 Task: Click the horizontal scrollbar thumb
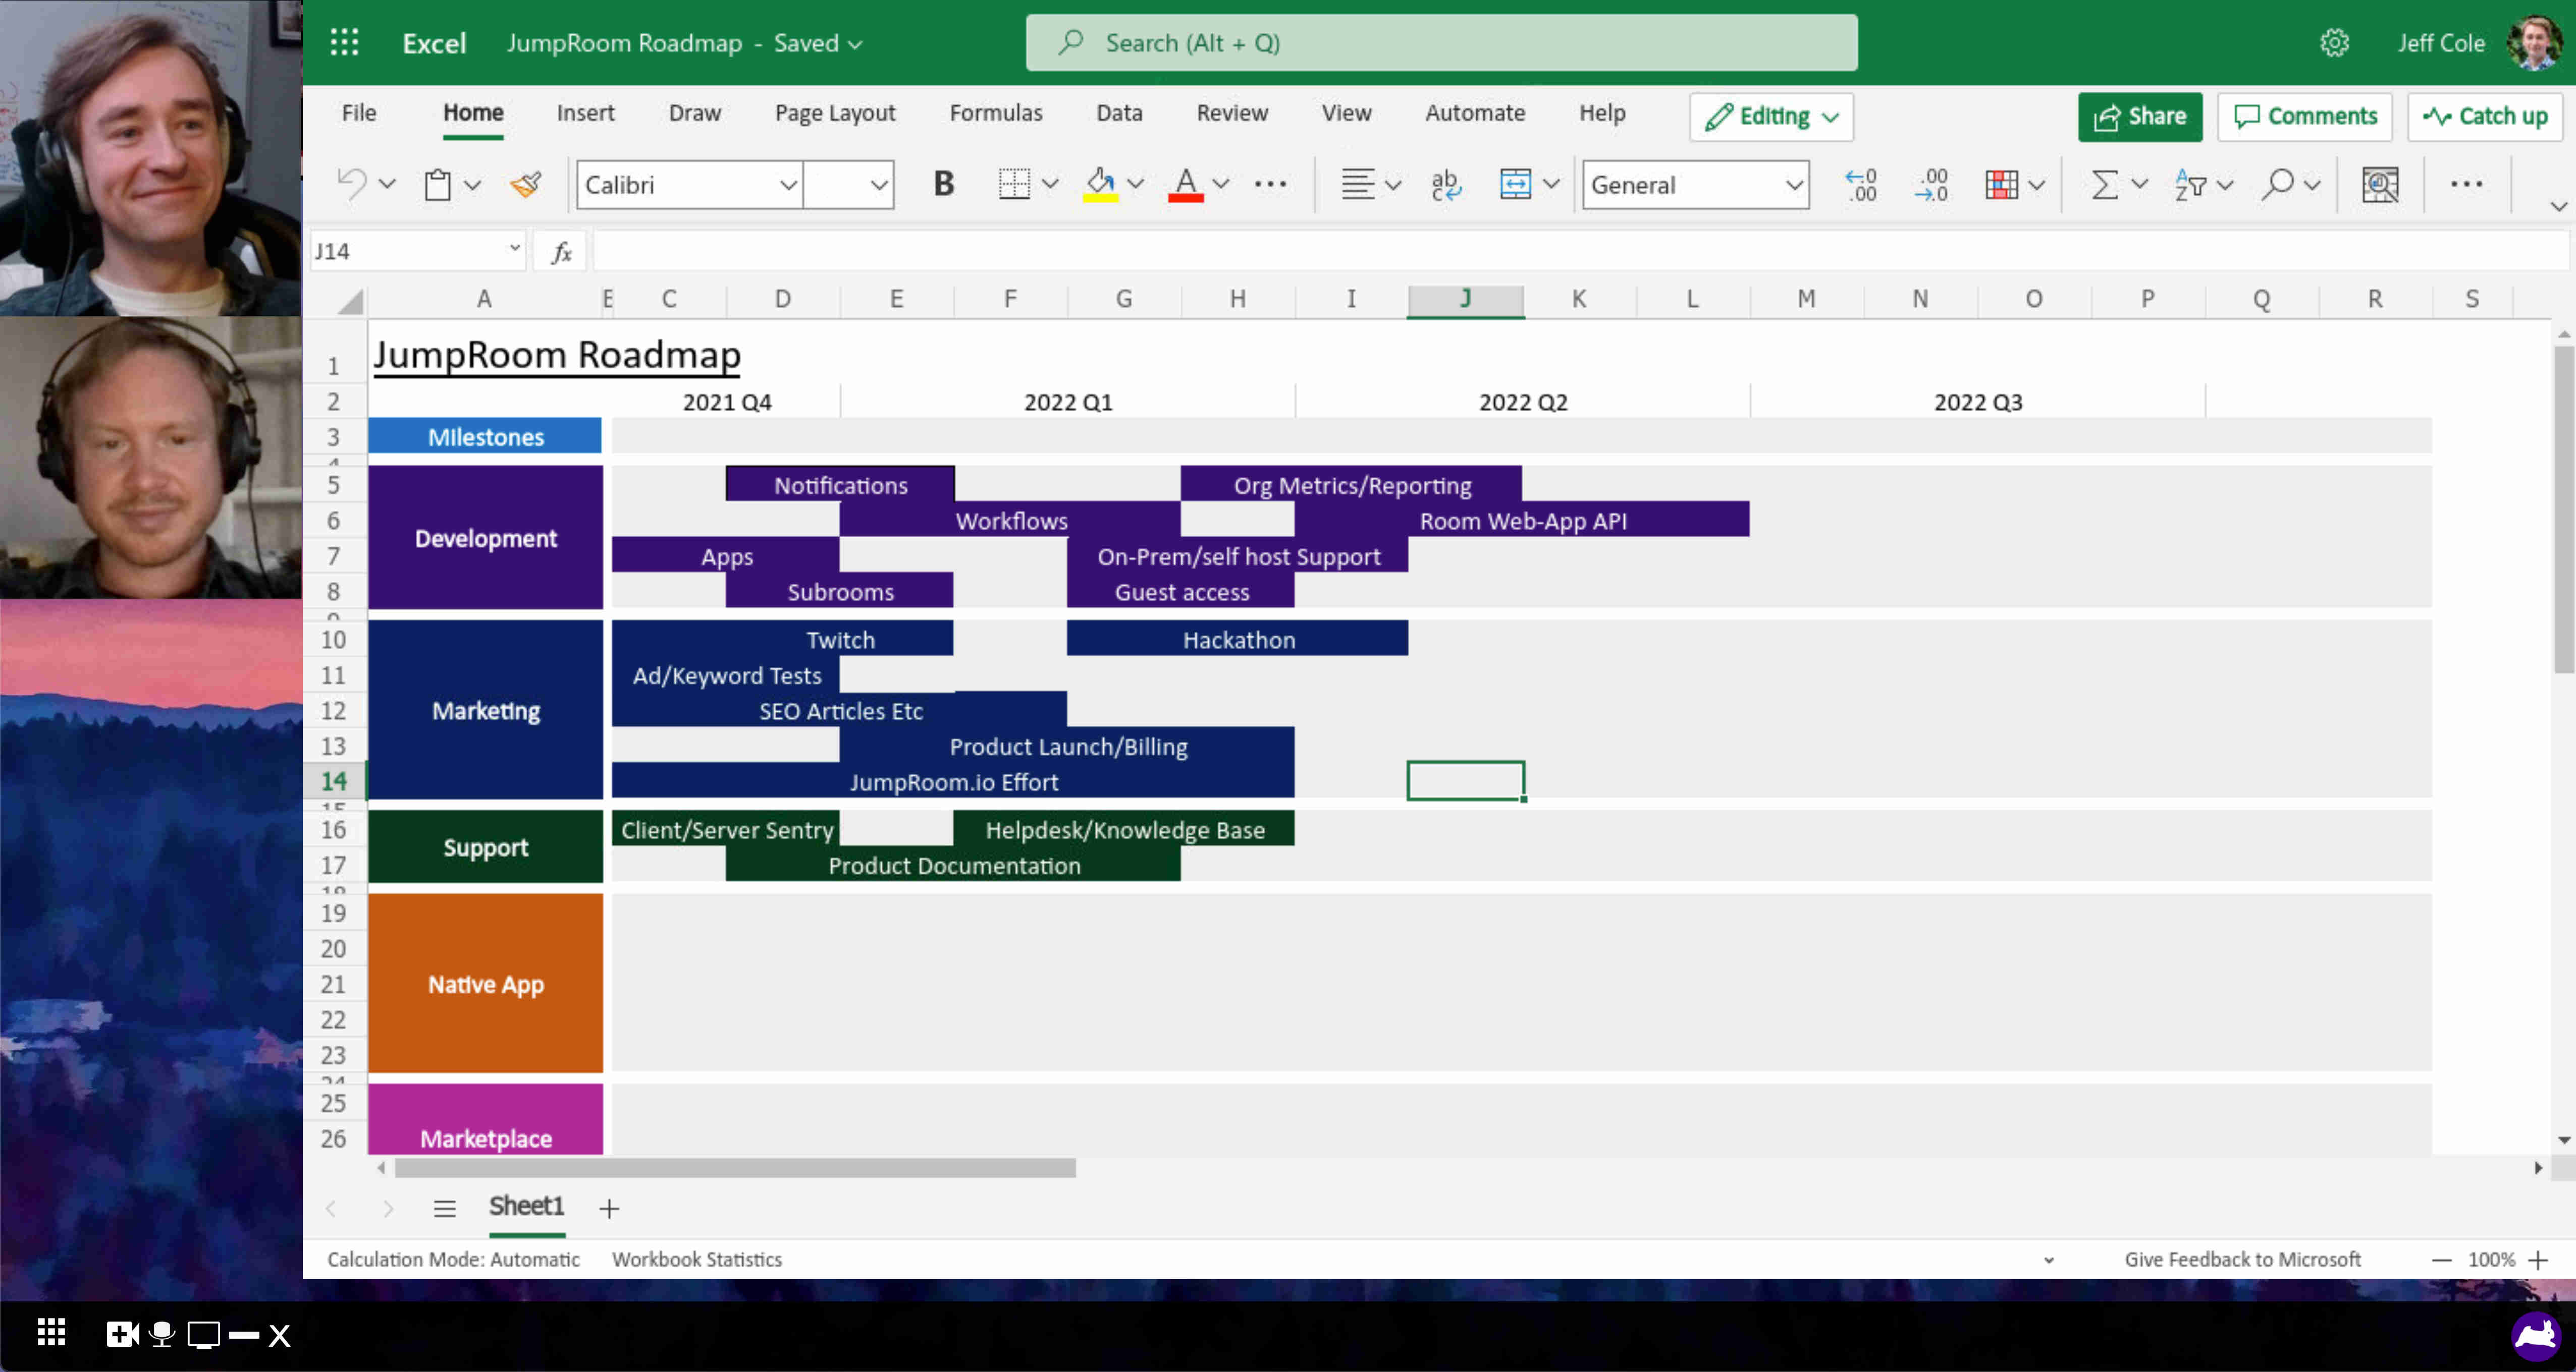pos(735,1168)
